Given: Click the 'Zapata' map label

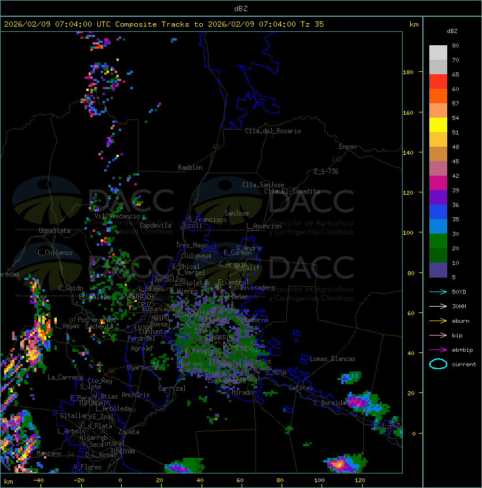Looking at the screenshot, I should point(129,432).
